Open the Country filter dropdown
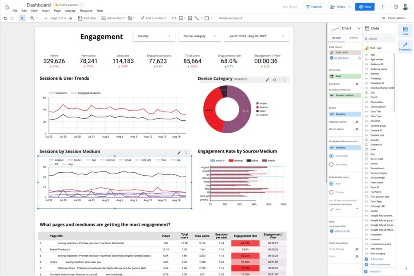The image size is (414, 276). [154, 36]
